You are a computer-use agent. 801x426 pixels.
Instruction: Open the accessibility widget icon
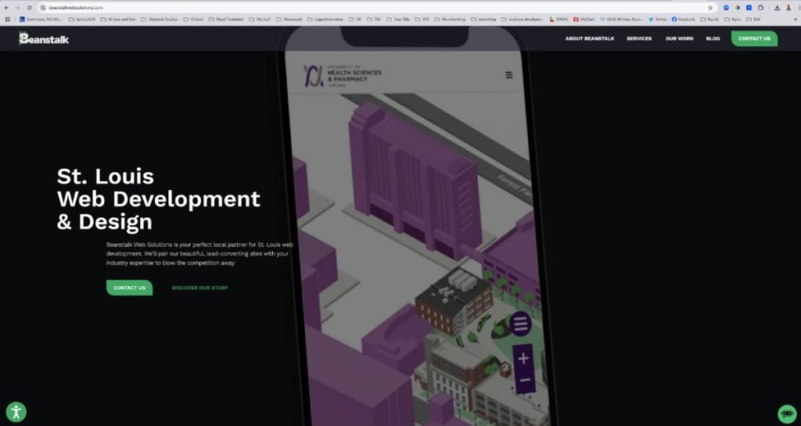pos(16,412)
